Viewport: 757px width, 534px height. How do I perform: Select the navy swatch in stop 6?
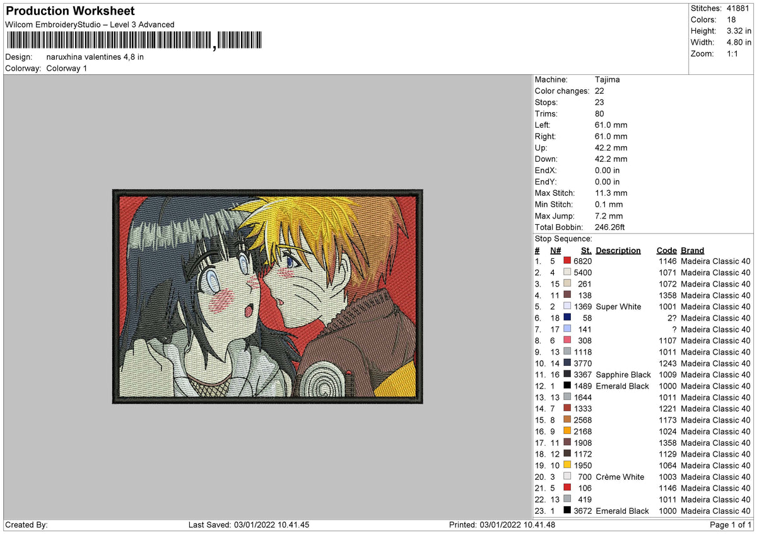567,318
